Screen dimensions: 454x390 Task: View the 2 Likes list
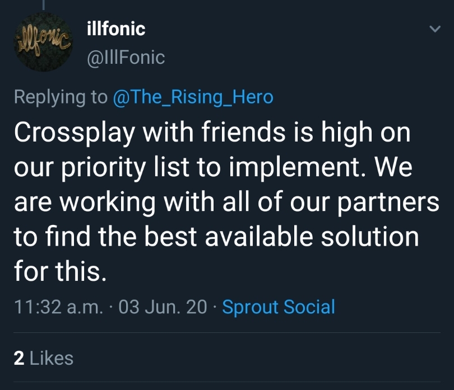point(43,358)
